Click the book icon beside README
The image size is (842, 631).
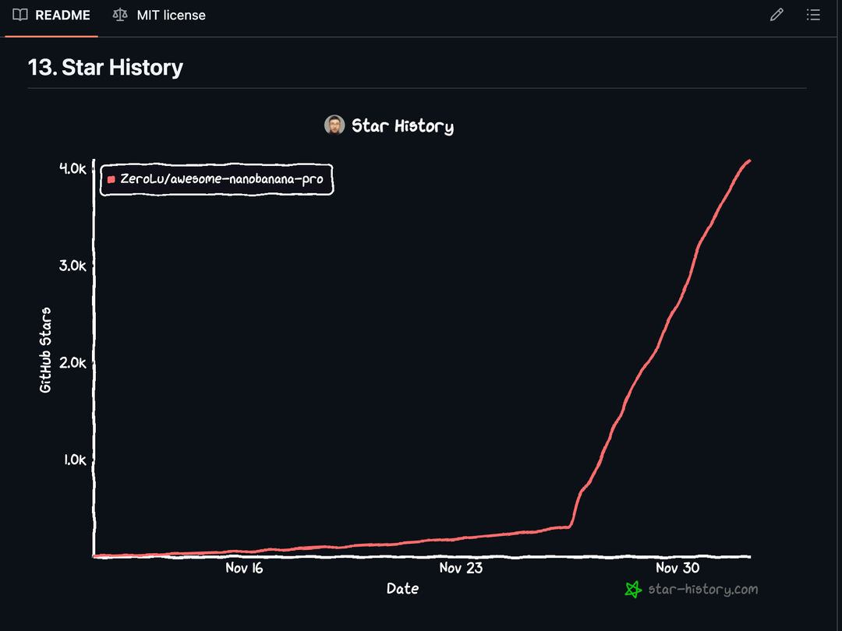tap(20, 15)
